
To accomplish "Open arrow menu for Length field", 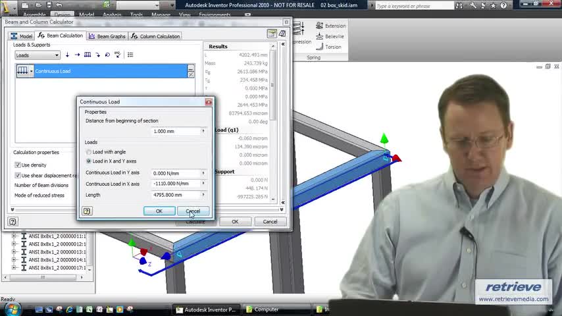I will pos(203,195).
